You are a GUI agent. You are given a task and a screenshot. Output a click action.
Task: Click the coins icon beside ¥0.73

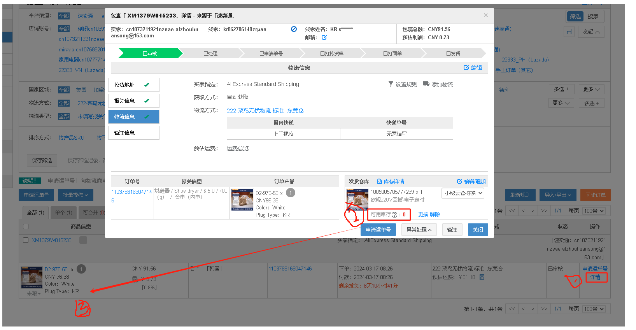(135, 279)
